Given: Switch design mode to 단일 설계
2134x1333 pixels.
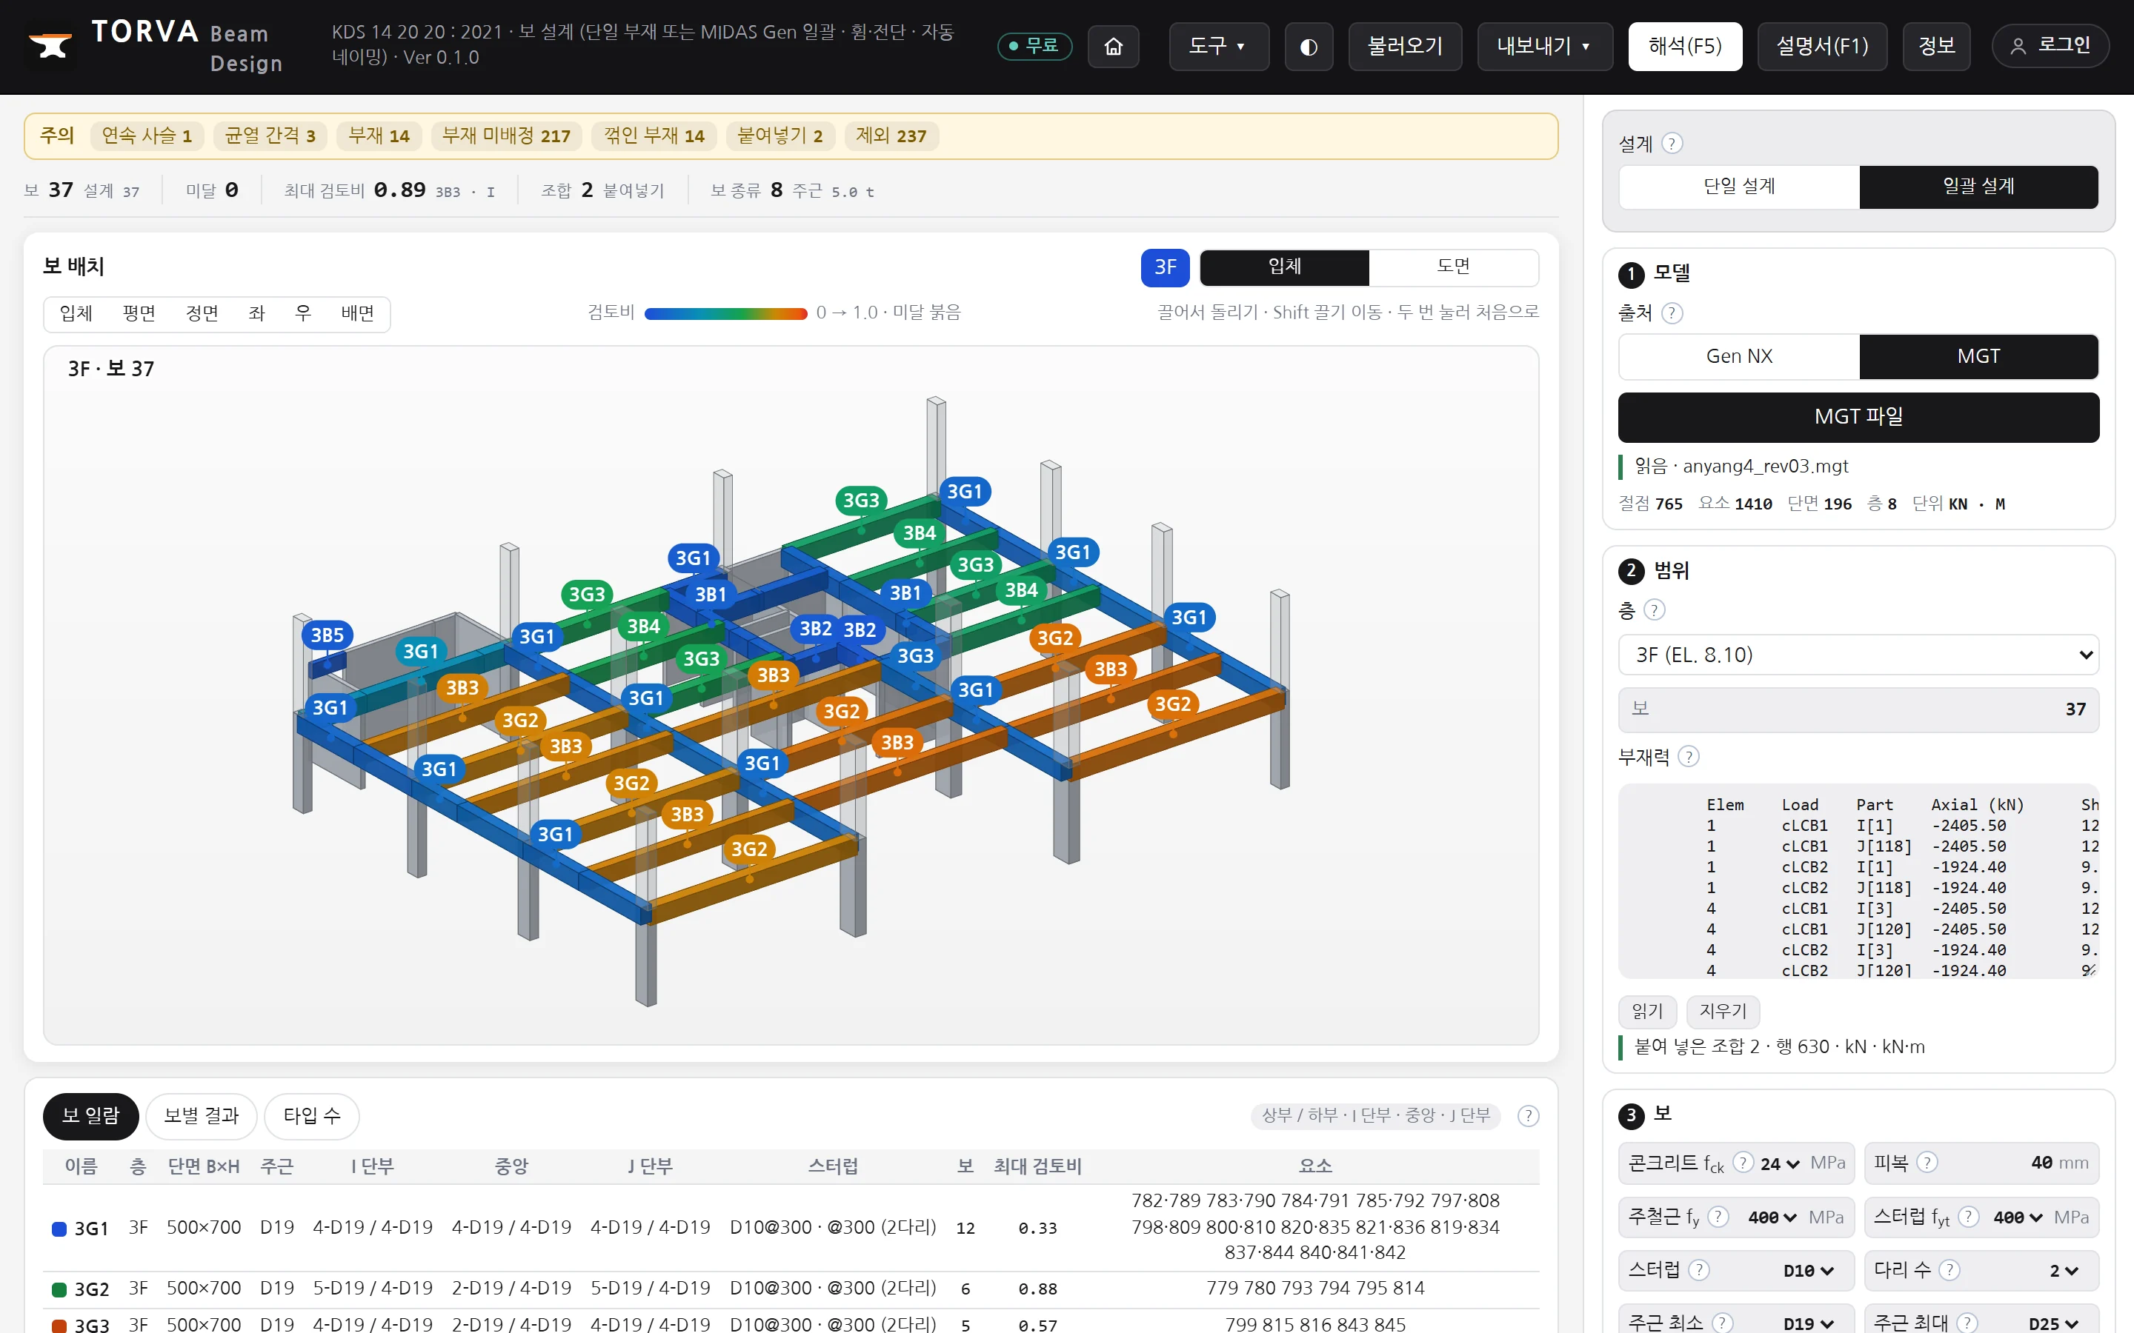Looking at the screenshot, I should pos(1739,187).
